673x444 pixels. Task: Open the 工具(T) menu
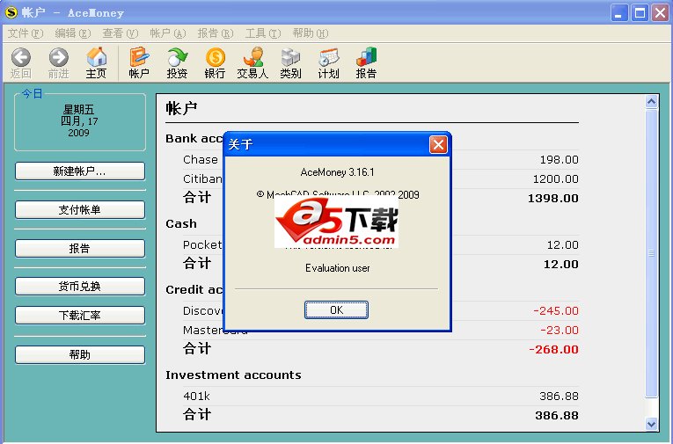pos(263,33)
